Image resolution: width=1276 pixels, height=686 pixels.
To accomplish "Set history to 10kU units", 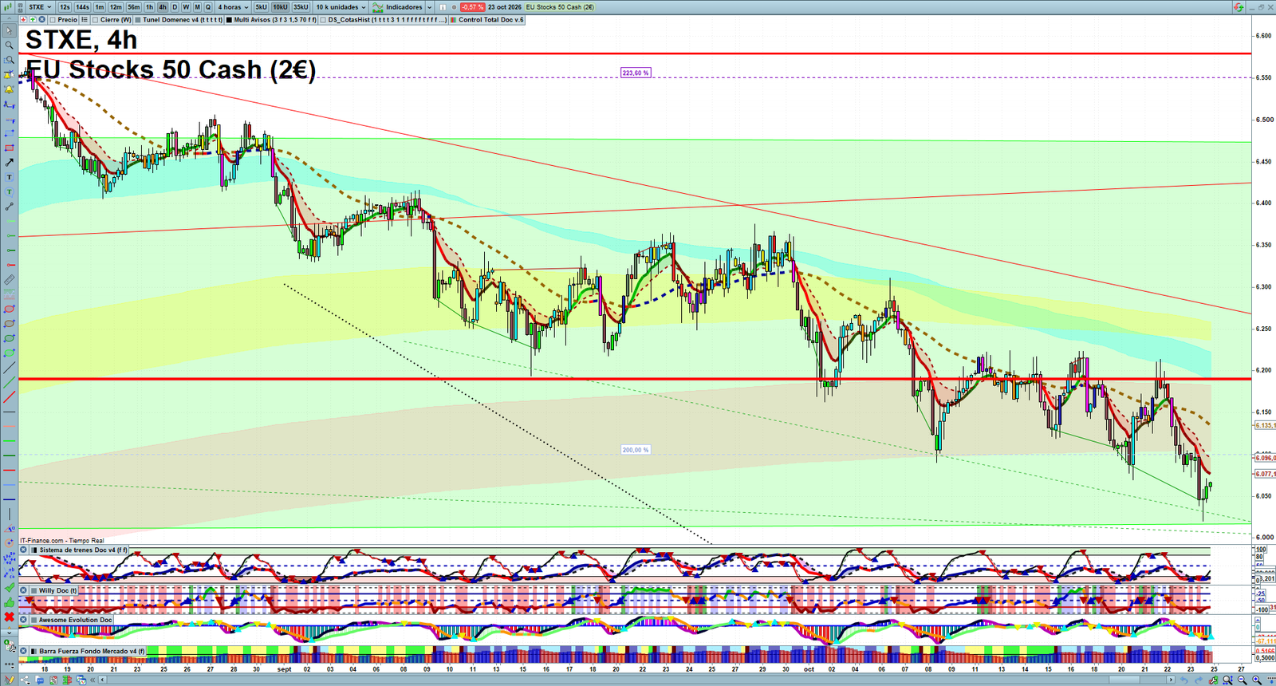I will (280, 7).
